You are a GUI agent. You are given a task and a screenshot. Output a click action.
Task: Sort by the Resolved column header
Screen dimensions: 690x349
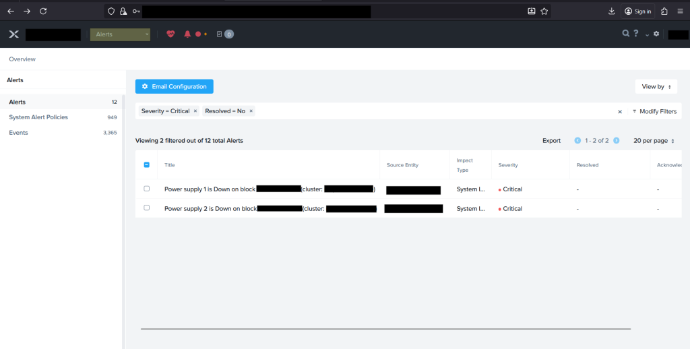(588, 165)
